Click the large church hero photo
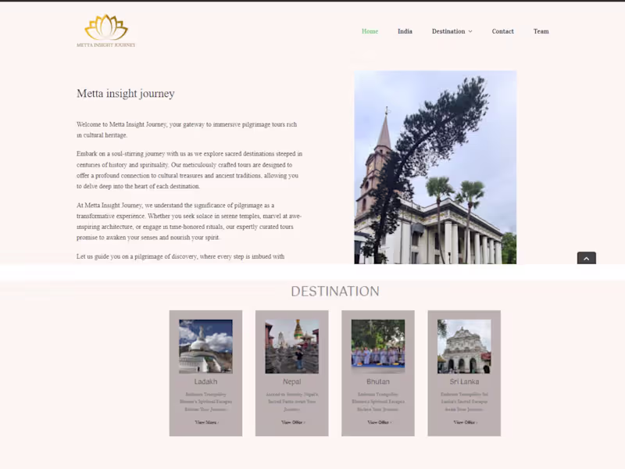Screen dimensions: 625x469 click(x=435, y=166)
